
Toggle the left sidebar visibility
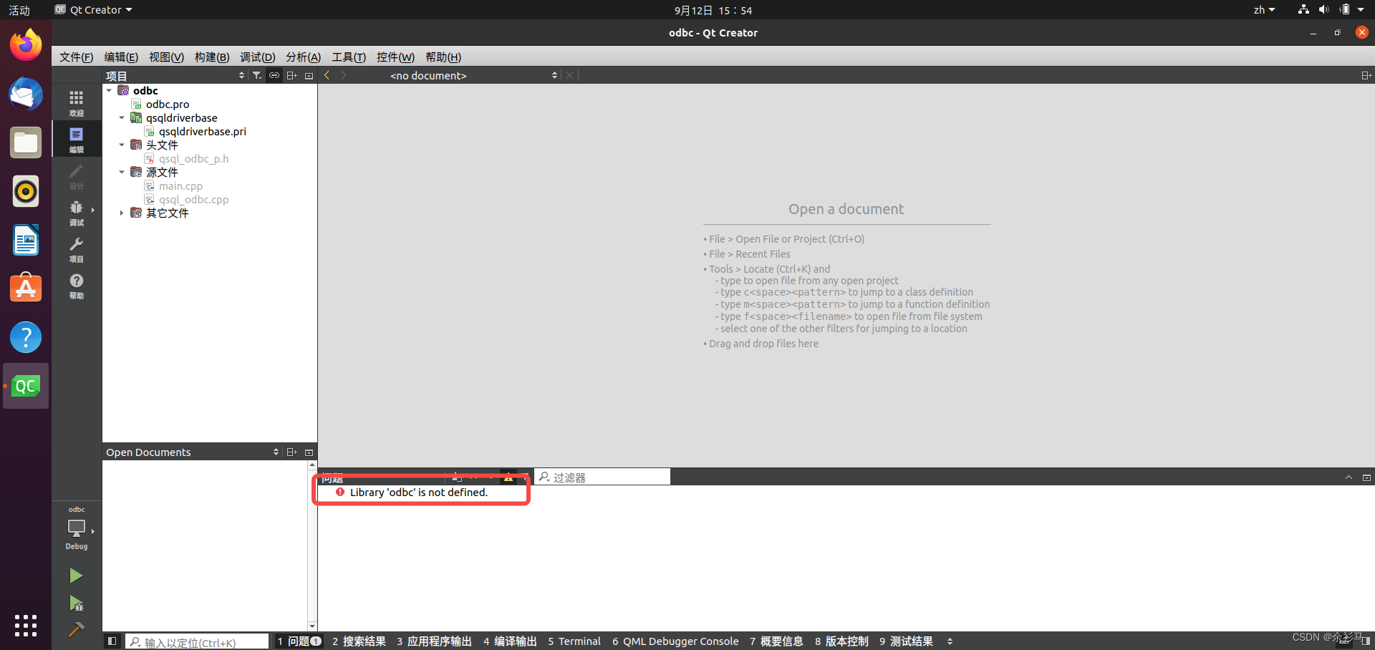coord(112,641)
